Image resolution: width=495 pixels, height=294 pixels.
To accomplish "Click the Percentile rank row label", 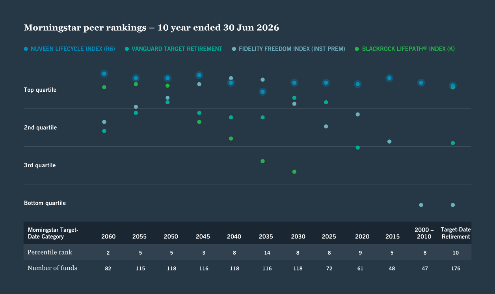I will coord(50,252).
